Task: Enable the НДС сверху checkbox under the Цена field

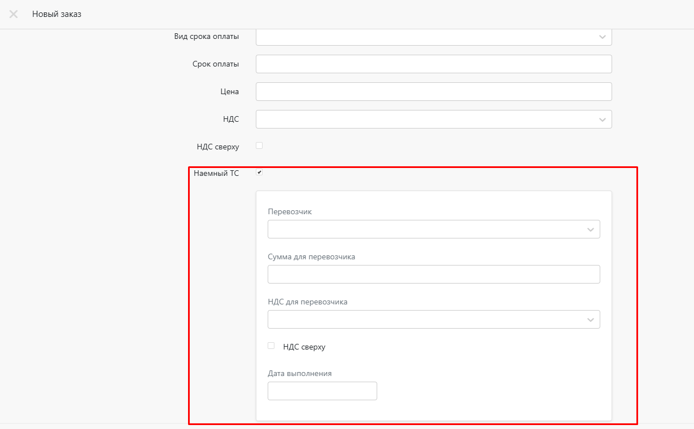Action: point(259,145)
